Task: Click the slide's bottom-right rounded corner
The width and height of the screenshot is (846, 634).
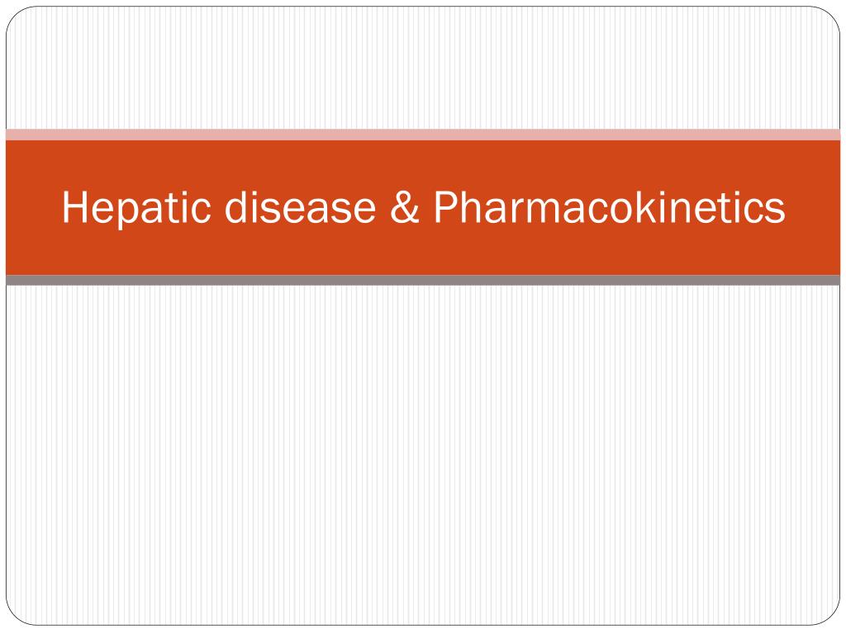Action: tap(829, 616)
